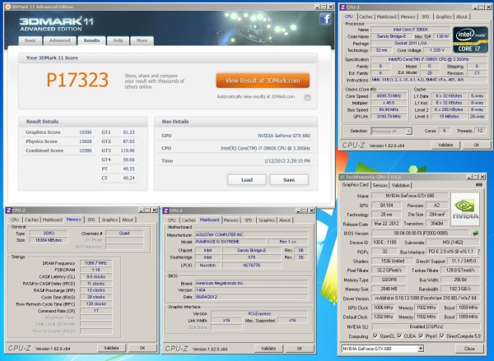This screenshot has height=361, width=494.
Task: Click the Bus Interface question mark in GPU-Z
Action: [x=478, y=252]
